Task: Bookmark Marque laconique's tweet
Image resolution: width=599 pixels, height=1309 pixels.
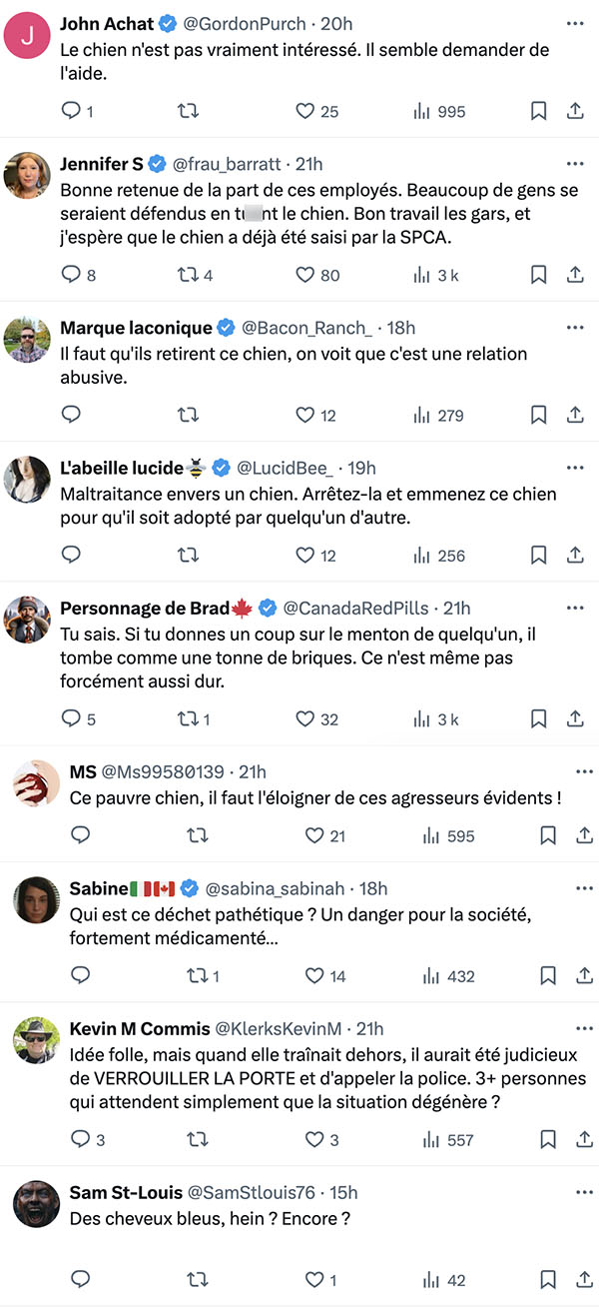Action: click(538, 415)
